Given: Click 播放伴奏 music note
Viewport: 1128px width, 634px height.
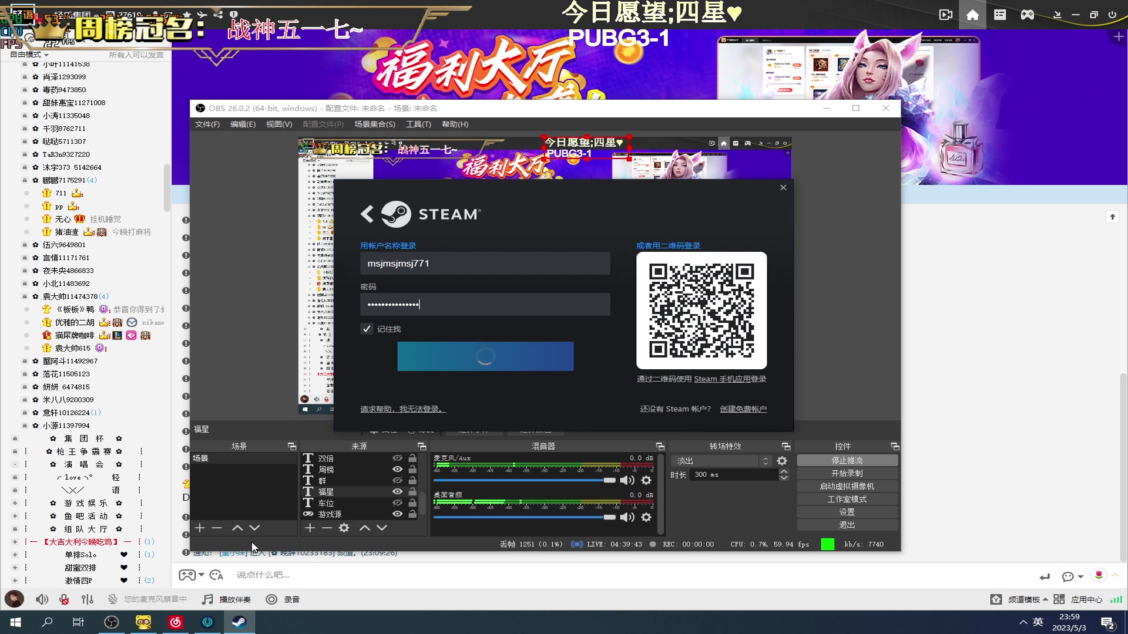Looking at the screenshot, I should 207,599.
